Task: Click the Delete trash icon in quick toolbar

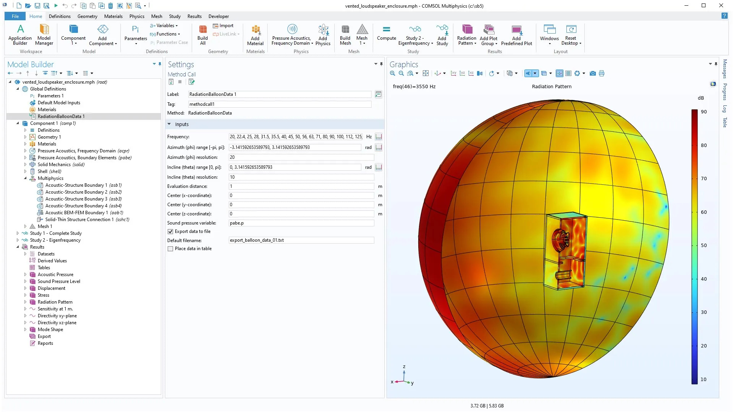Action: coord(110,6)
